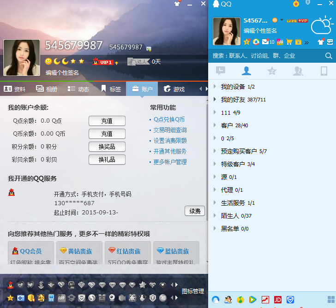
Task: Open the 交易明细查询 link
Action: click(x=170, y=130)
